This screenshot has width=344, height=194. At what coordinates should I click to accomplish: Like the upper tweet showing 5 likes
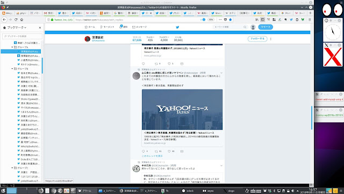[169, 64]
